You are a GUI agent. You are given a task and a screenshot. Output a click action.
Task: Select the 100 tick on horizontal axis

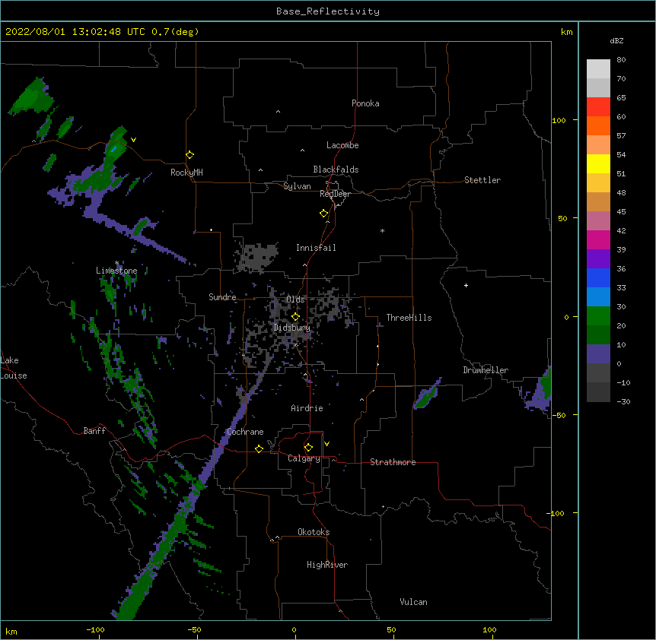coord(490,629)
